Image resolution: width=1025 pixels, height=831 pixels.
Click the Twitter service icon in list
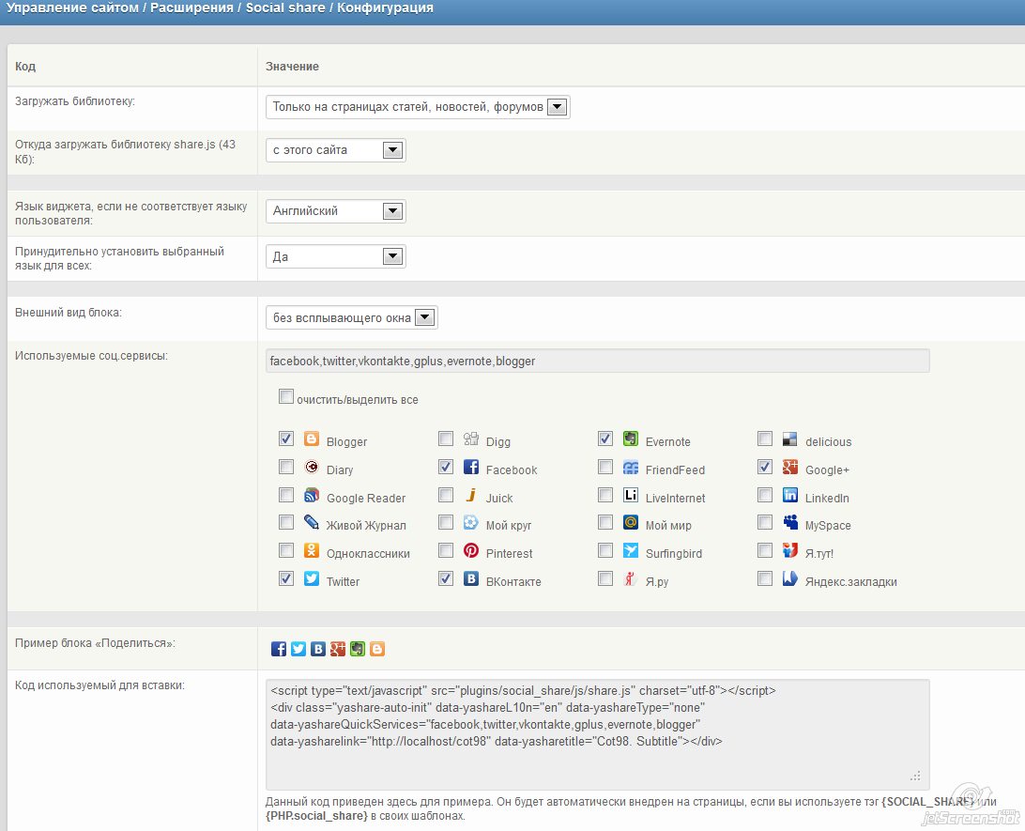[x=312, y=578]
